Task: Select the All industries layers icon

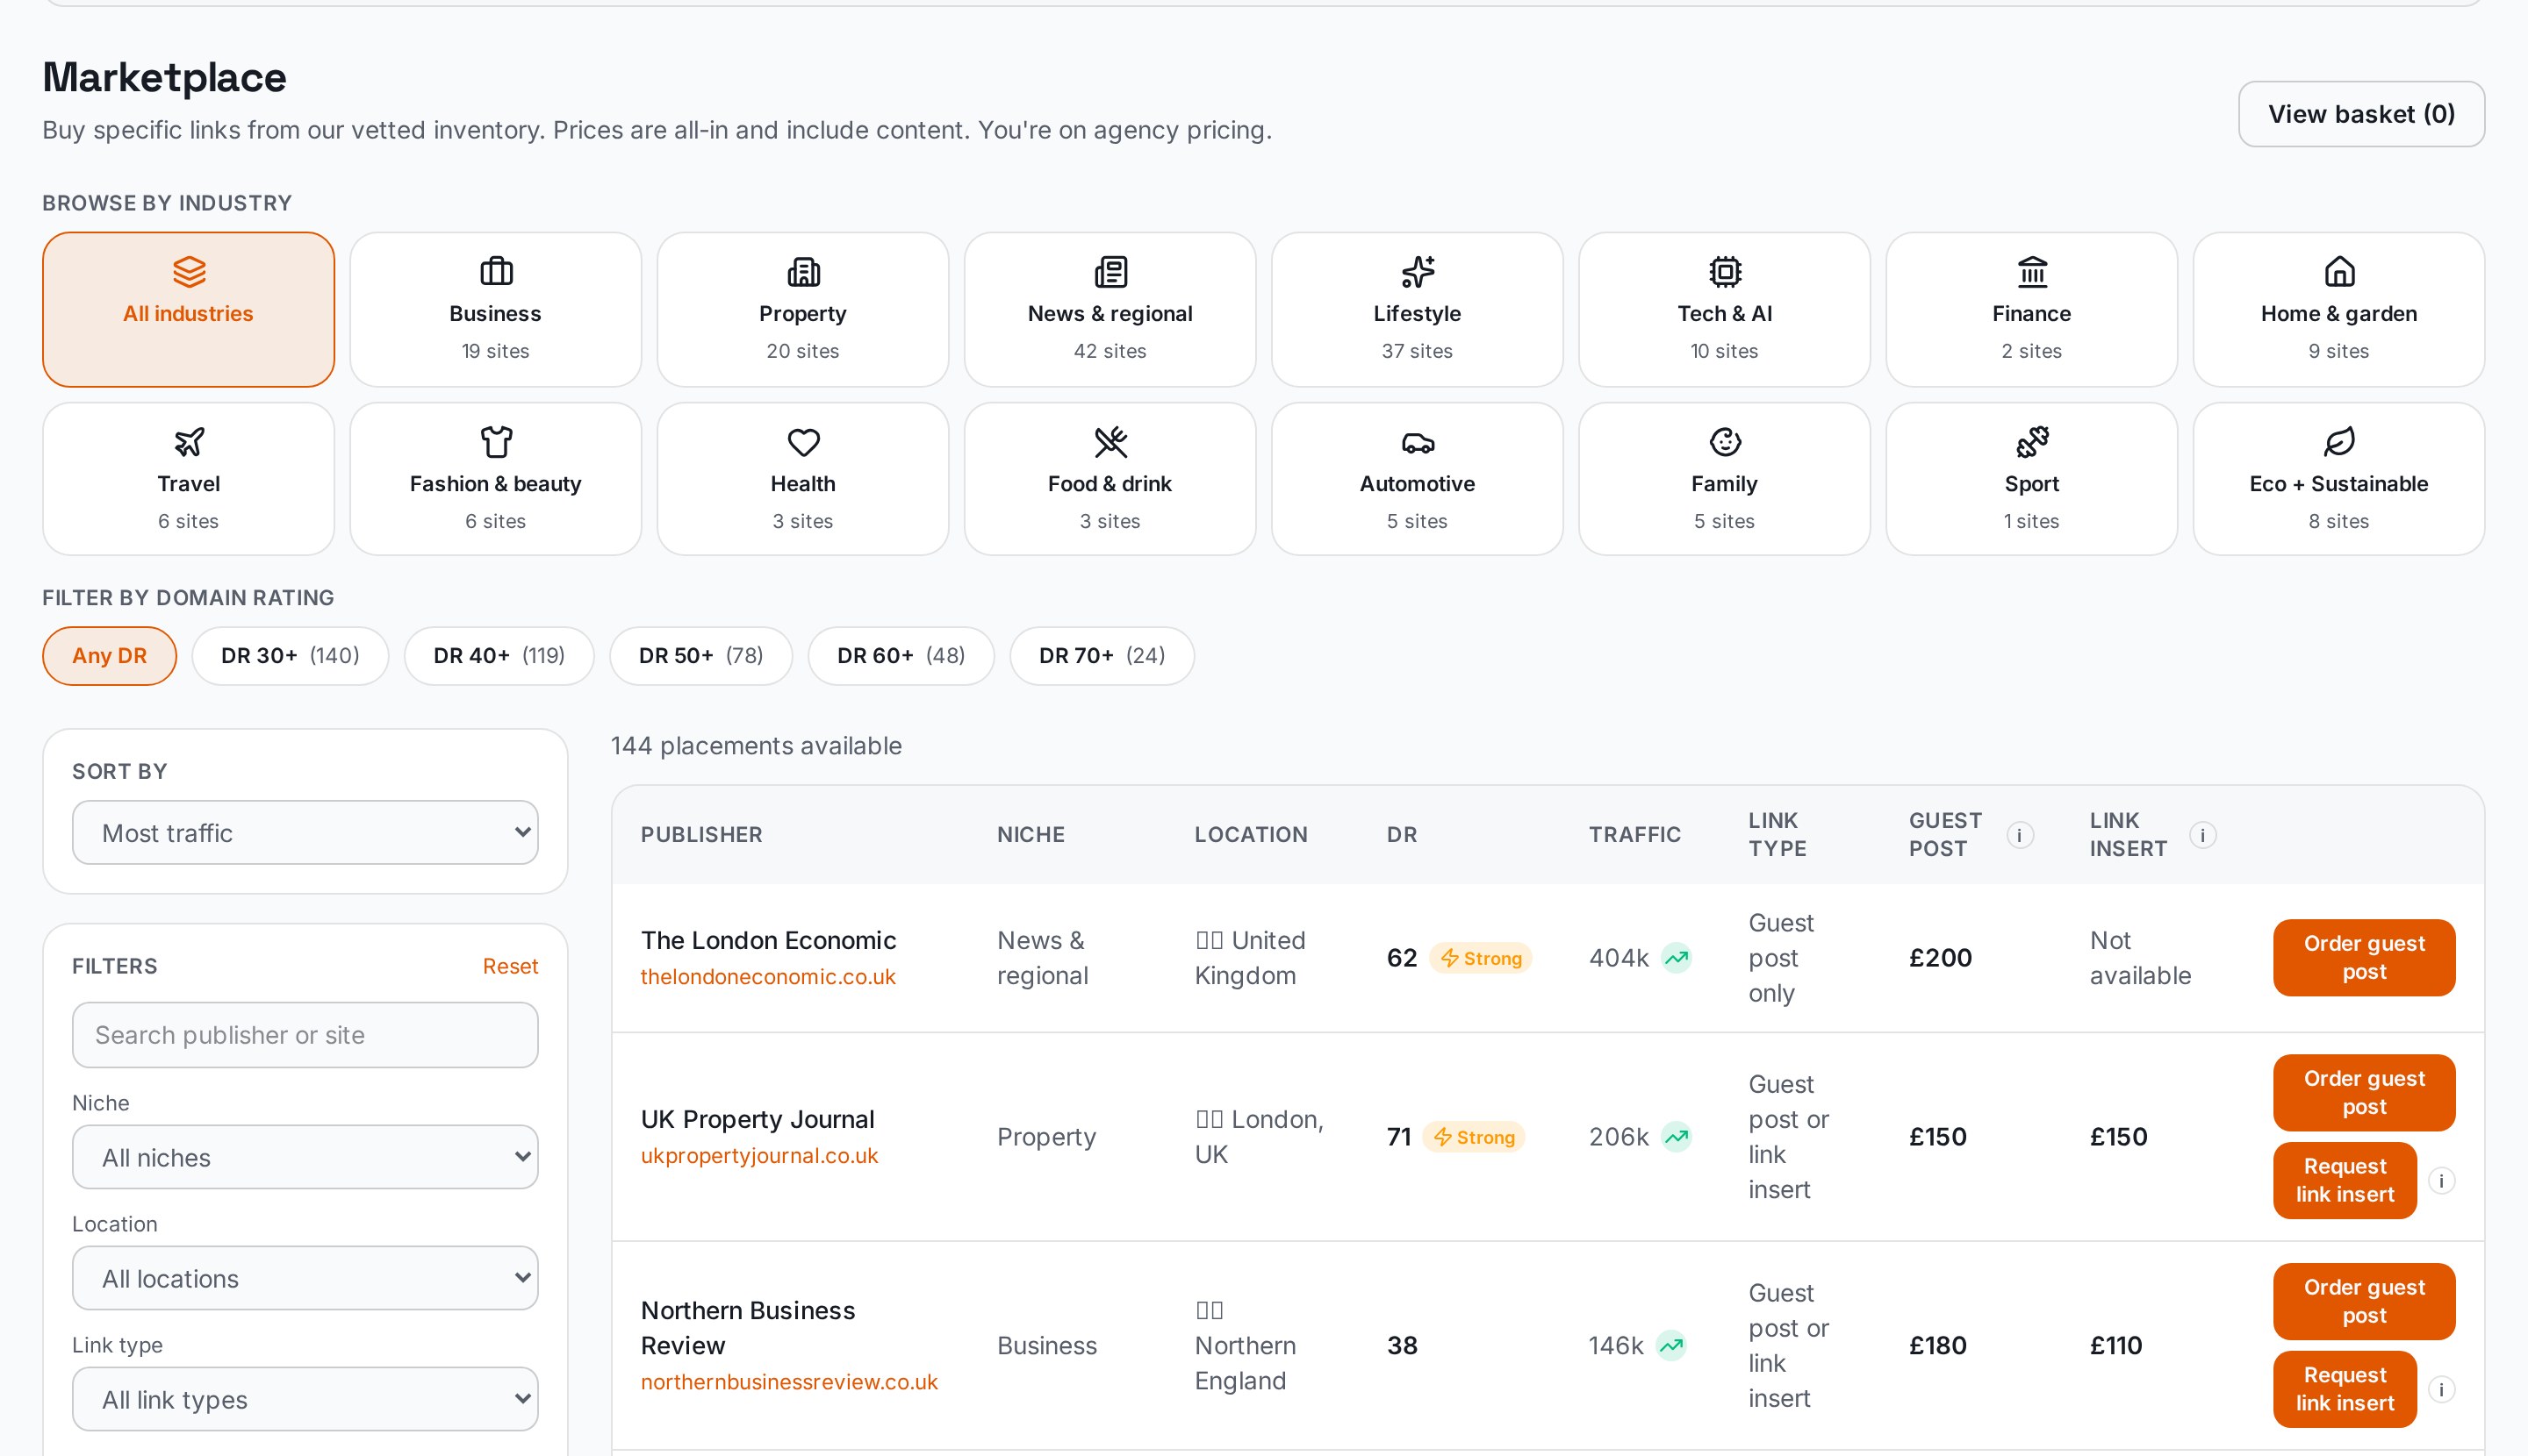Action: (188, 271)
